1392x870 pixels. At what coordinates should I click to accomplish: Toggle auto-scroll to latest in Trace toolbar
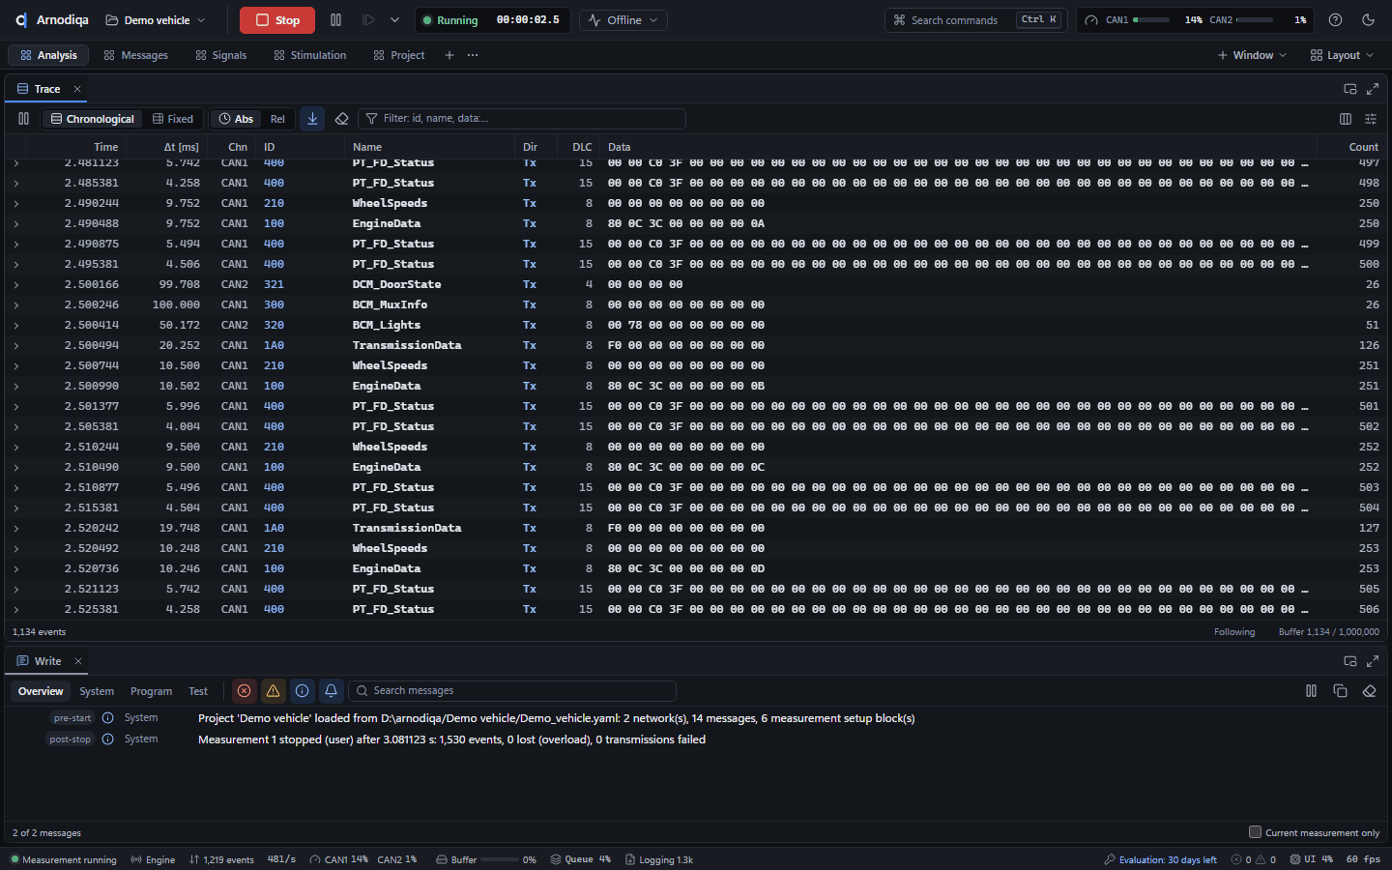[x=312, y=119]
